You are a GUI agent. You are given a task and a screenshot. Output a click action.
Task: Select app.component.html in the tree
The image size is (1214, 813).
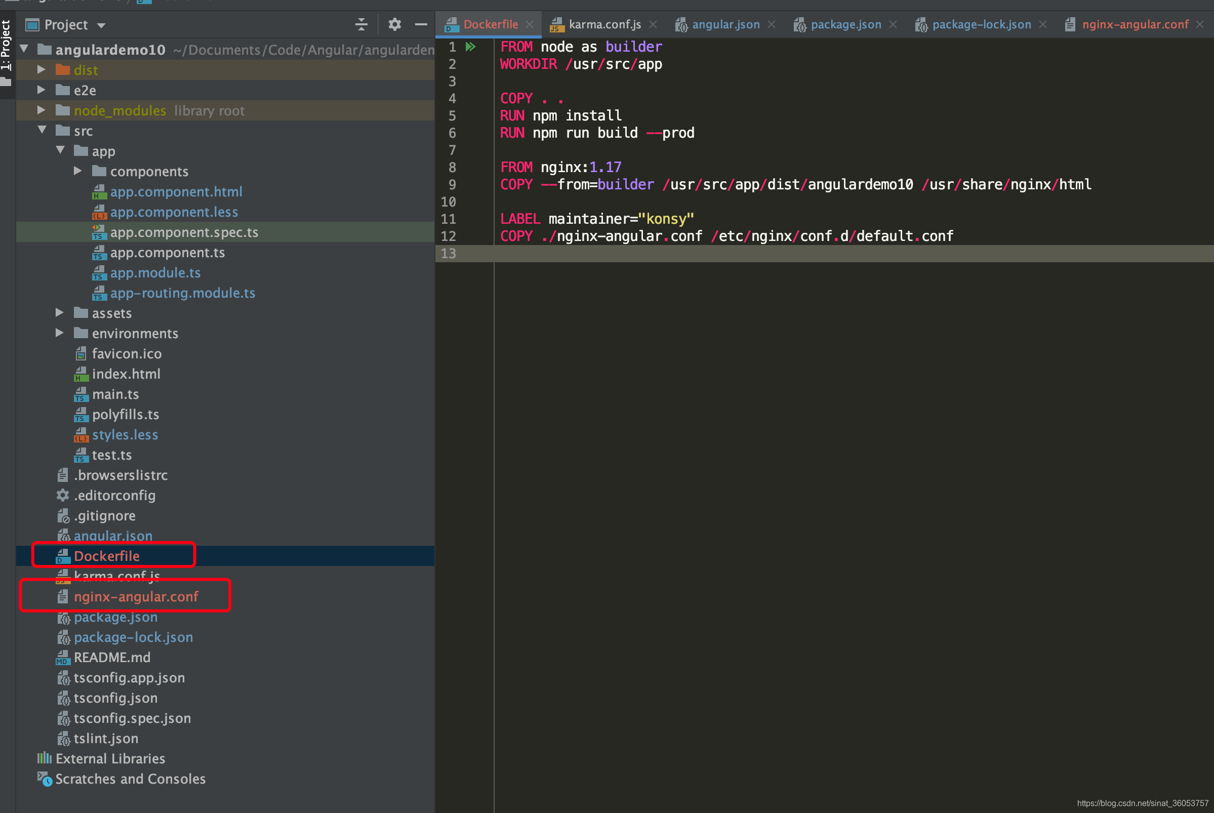[x=225, y=191]
